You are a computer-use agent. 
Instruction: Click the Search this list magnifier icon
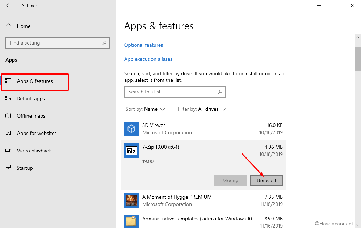220,92
